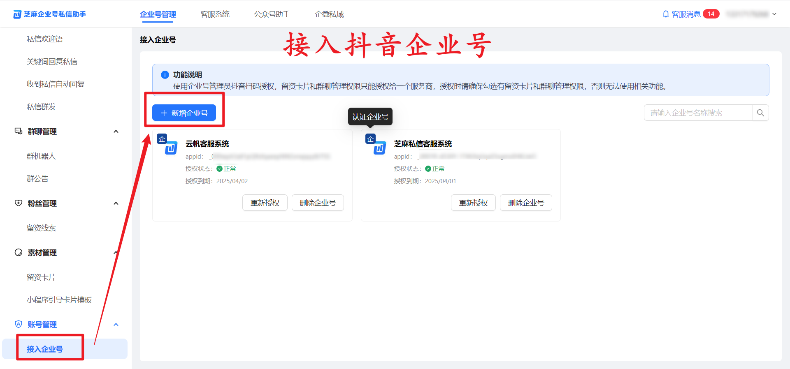Click the 云帆客服系统 card title
790x369 pixels.
[x=207, y=144]
